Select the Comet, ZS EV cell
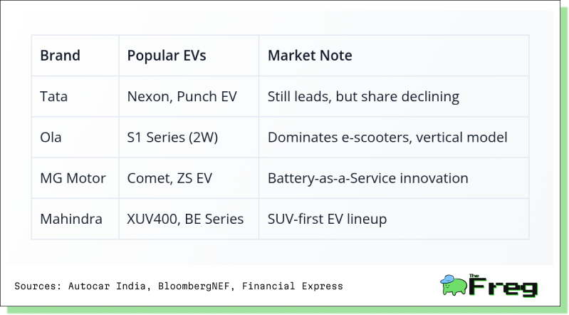 [189, 178]
